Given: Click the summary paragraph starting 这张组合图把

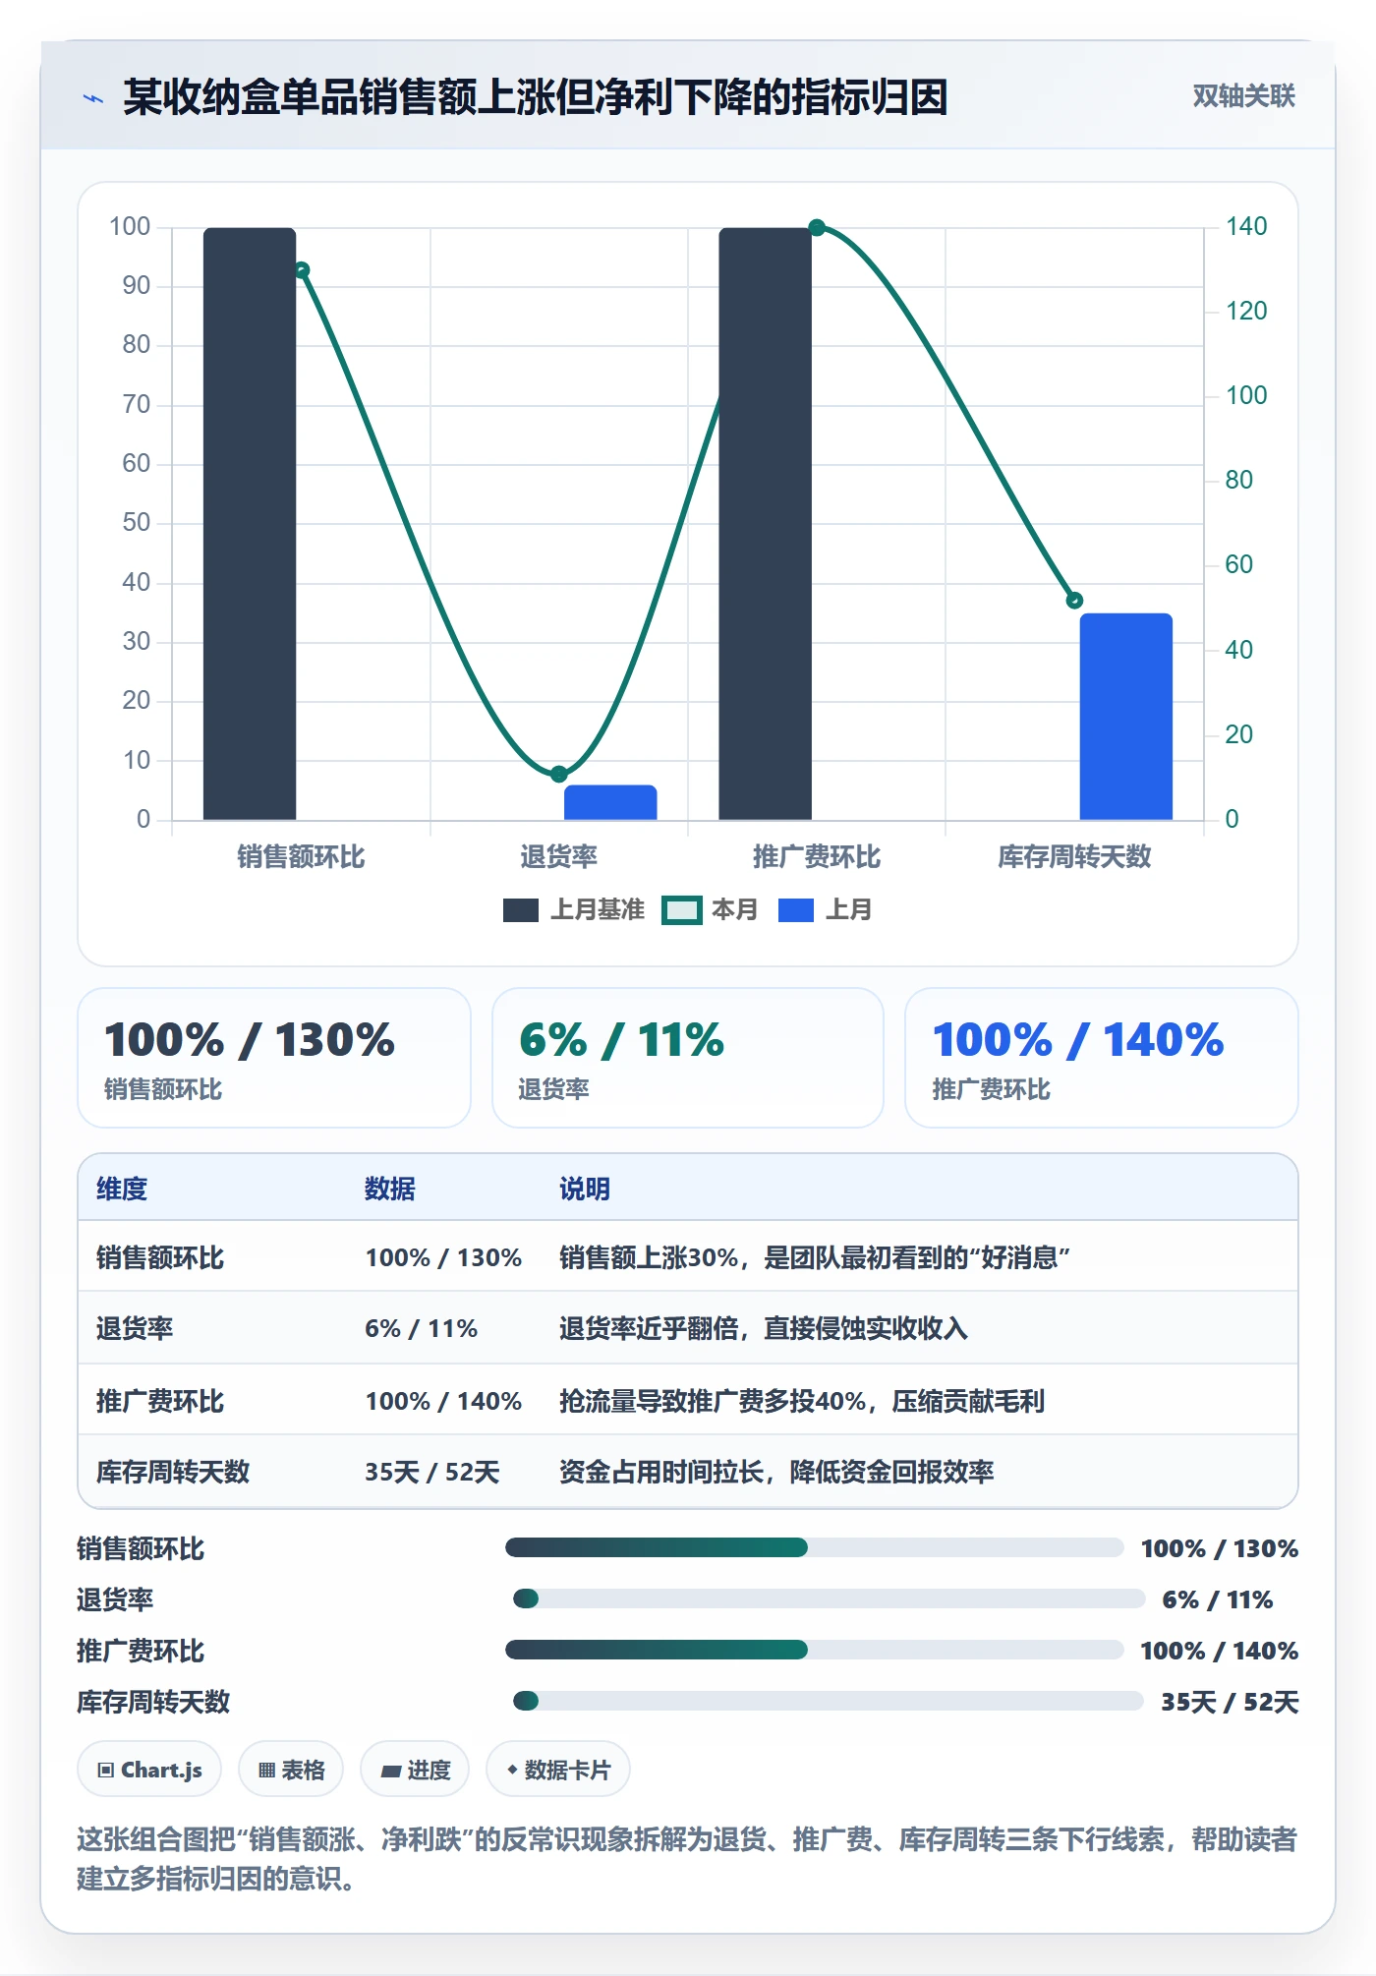Looking at the screenshot, I should point(687,1858).
